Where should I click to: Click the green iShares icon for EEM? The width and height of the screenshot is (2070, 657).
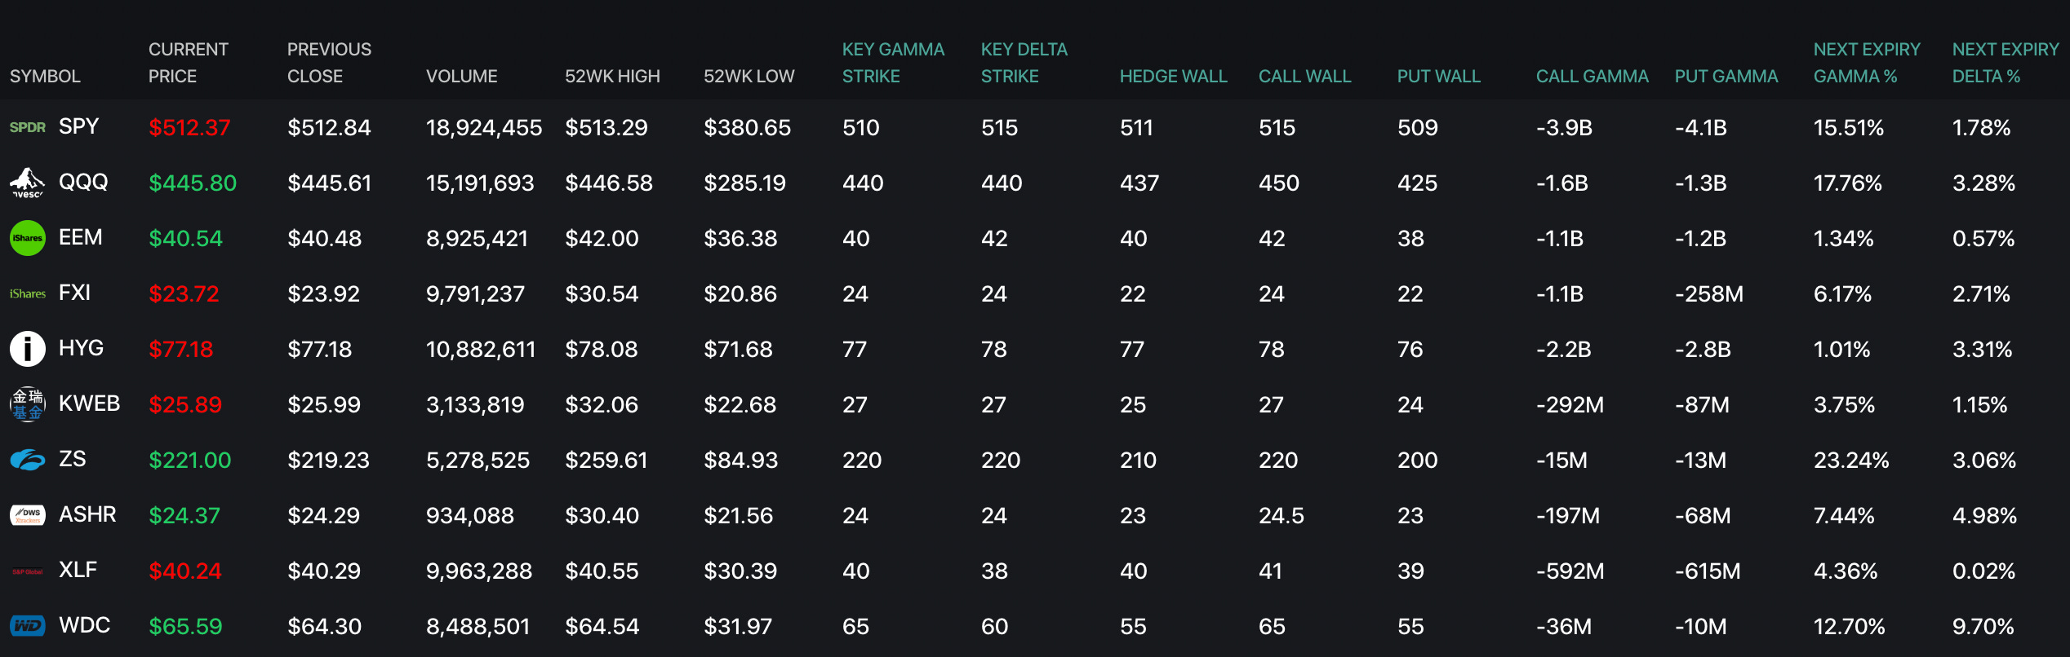pos(27,238)
